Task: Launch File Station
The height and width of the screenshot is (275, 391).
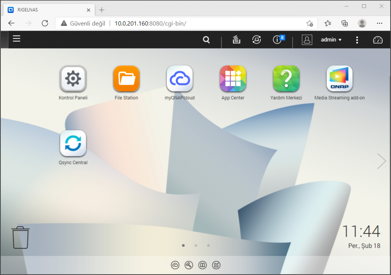Action: click(x=126, y=79)
